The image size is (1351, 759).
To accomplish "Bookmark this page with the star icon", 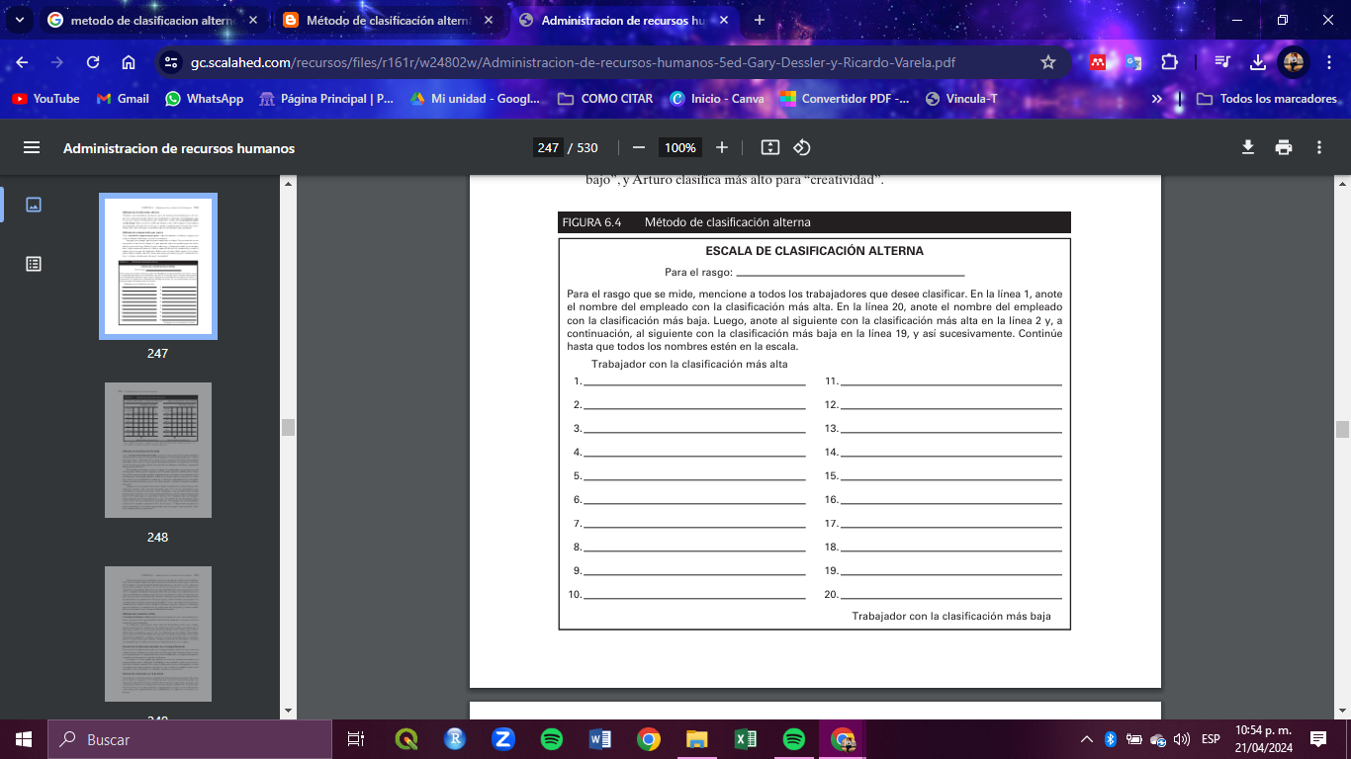I will coord(1048,62).
